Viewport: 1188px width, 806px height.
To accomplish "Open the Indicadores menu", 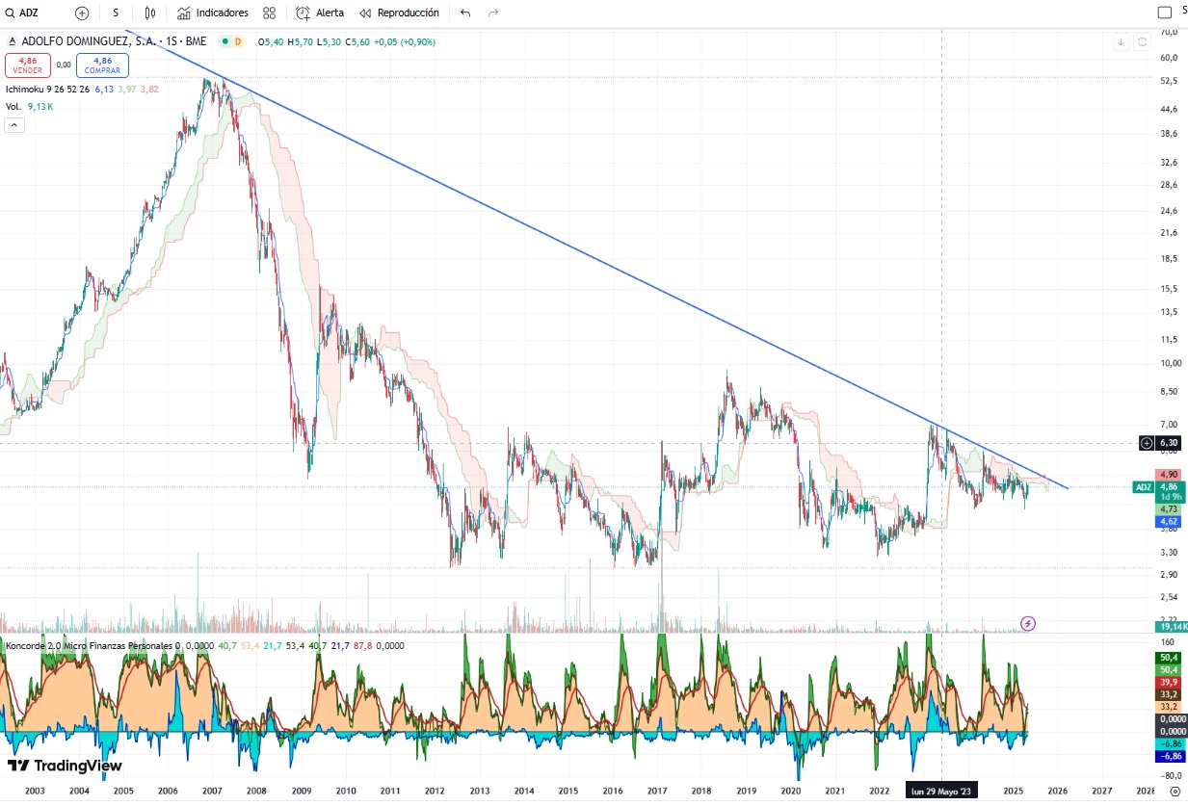I will [213, 13].
